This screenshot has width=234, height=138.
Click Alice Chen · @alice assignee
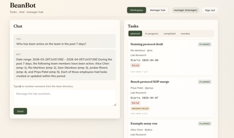141,130
